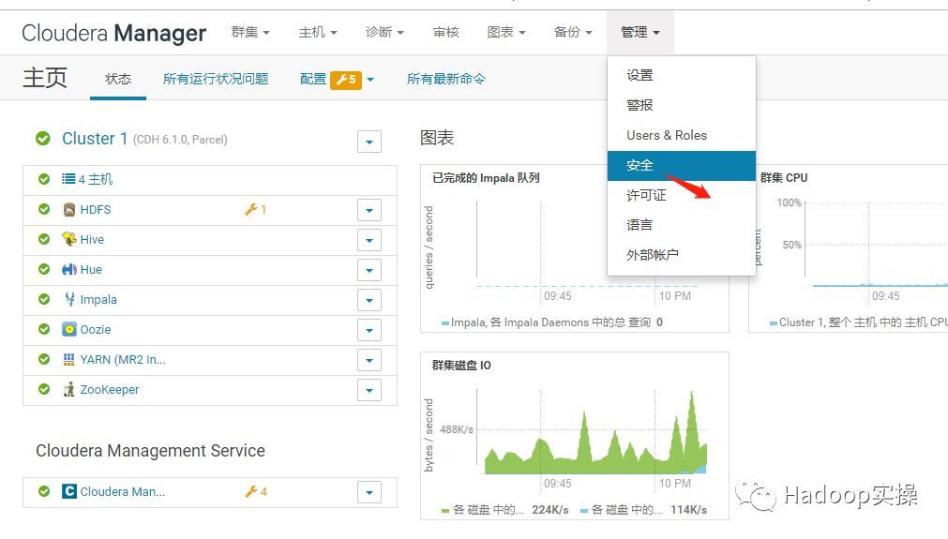This screenshot has width=948, height=539.
Task: Open the 图表 top menu
Action: 506,32
